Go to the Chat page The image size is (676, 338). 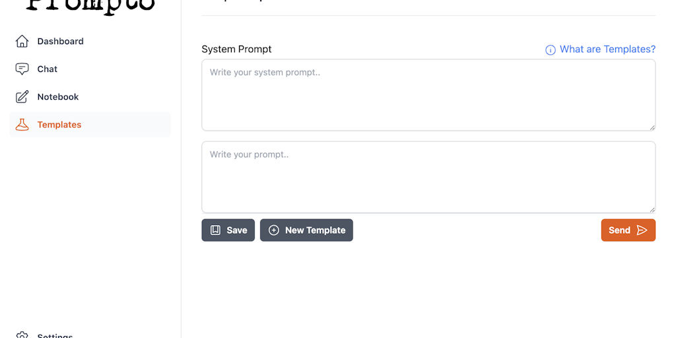47,69
